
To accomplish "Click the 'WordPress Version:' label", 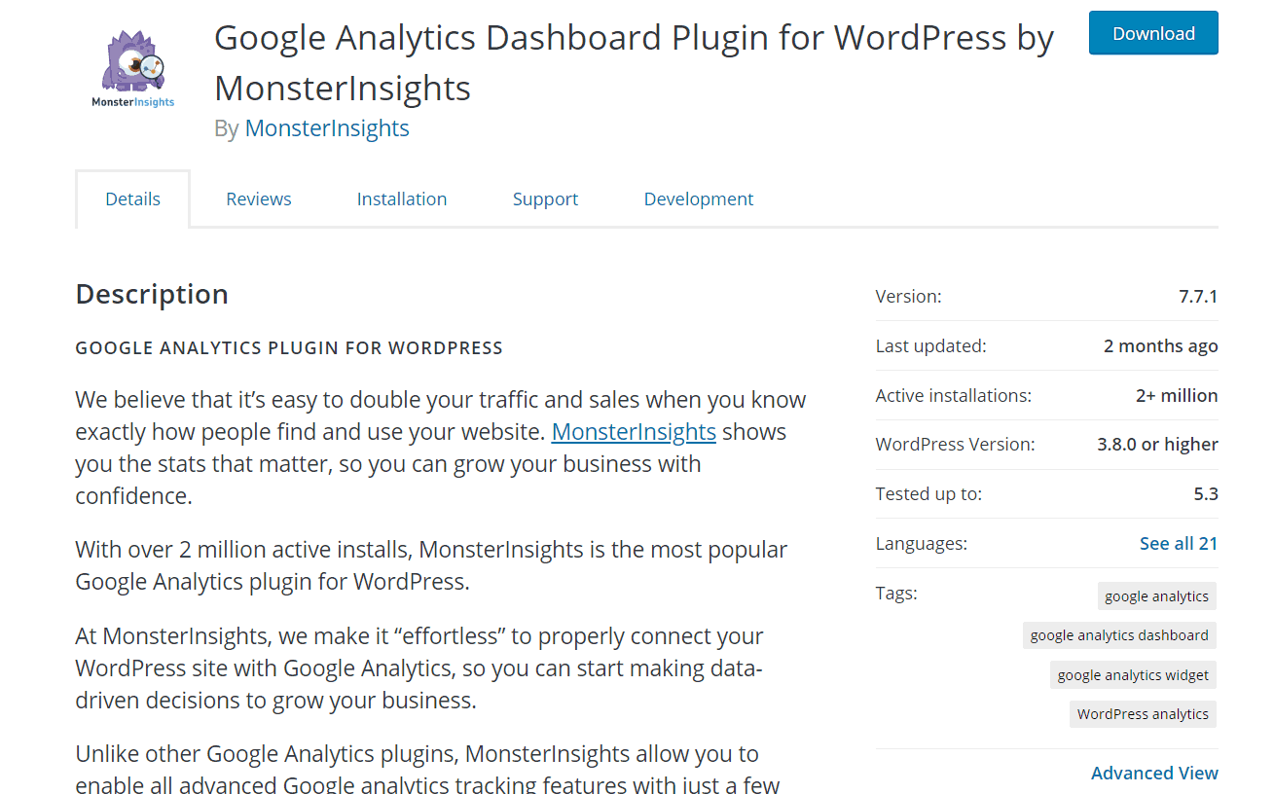I will tap(956, 445).
